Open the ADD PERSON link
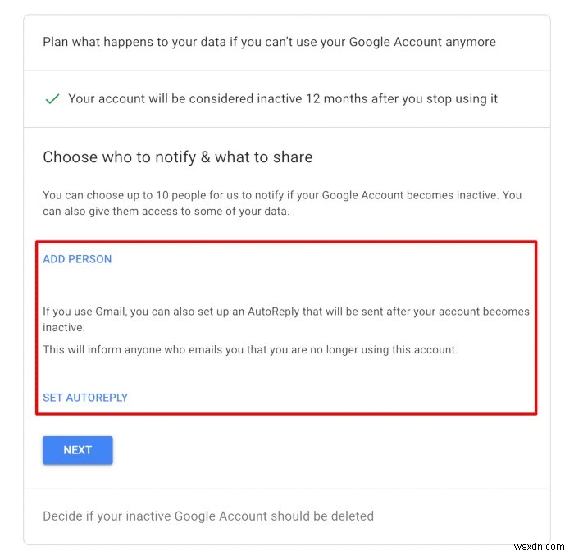The height and width of the screenshot is (555, 574). [77, 259]
